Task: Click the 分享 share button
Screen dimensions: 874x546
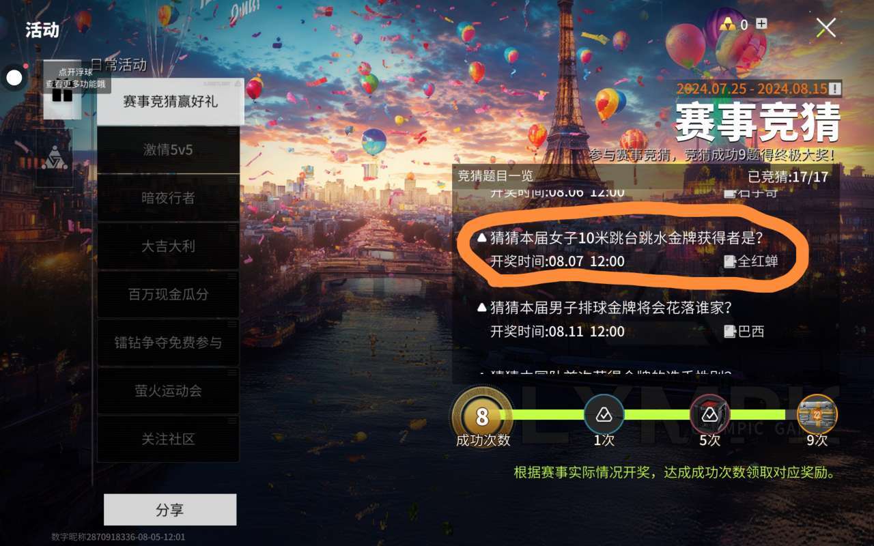Action: click(x=170, y=510)
